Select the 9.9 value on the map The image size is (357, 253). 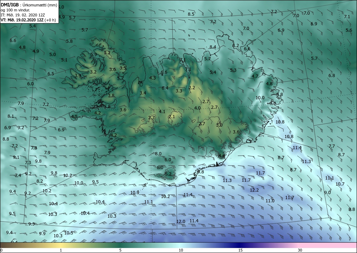point(42,233)
